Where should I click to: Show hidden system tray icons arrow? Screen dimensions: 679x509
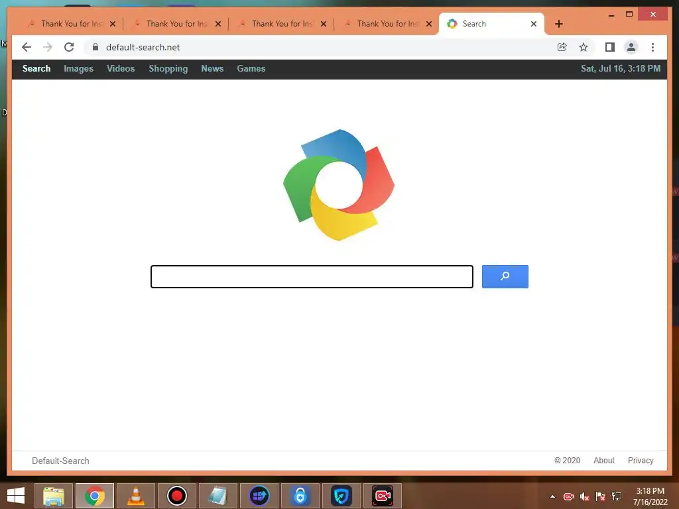pos(552,496)
